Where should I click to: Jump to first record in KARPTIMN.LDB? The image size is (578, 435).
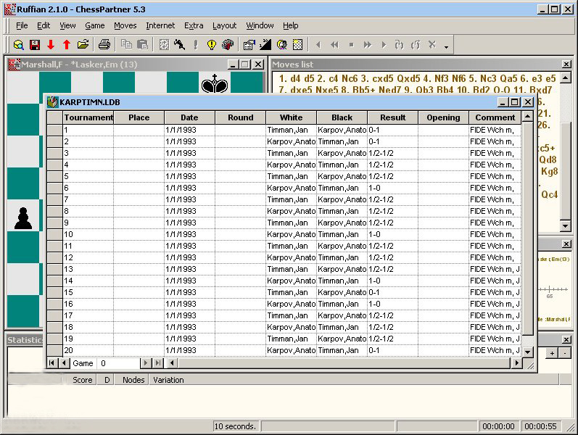click(x=52, y=363)
